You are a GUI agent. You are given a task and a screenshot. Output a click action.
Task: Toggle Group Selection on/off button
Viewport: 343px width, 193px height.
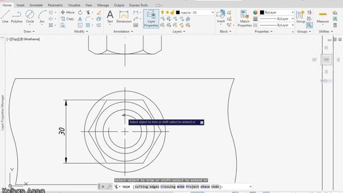(x=309, y=25)
